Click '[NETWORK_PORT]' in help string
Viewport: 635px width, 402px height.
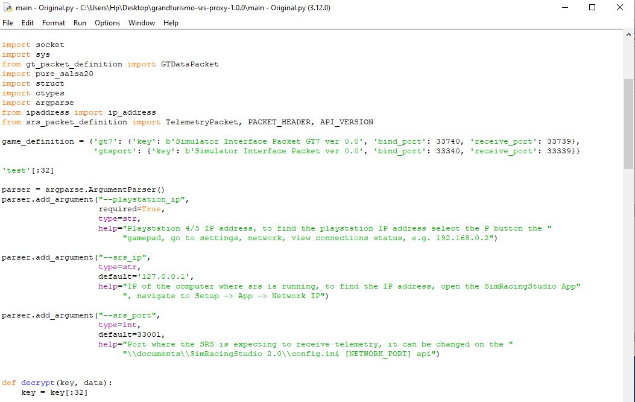378,354
